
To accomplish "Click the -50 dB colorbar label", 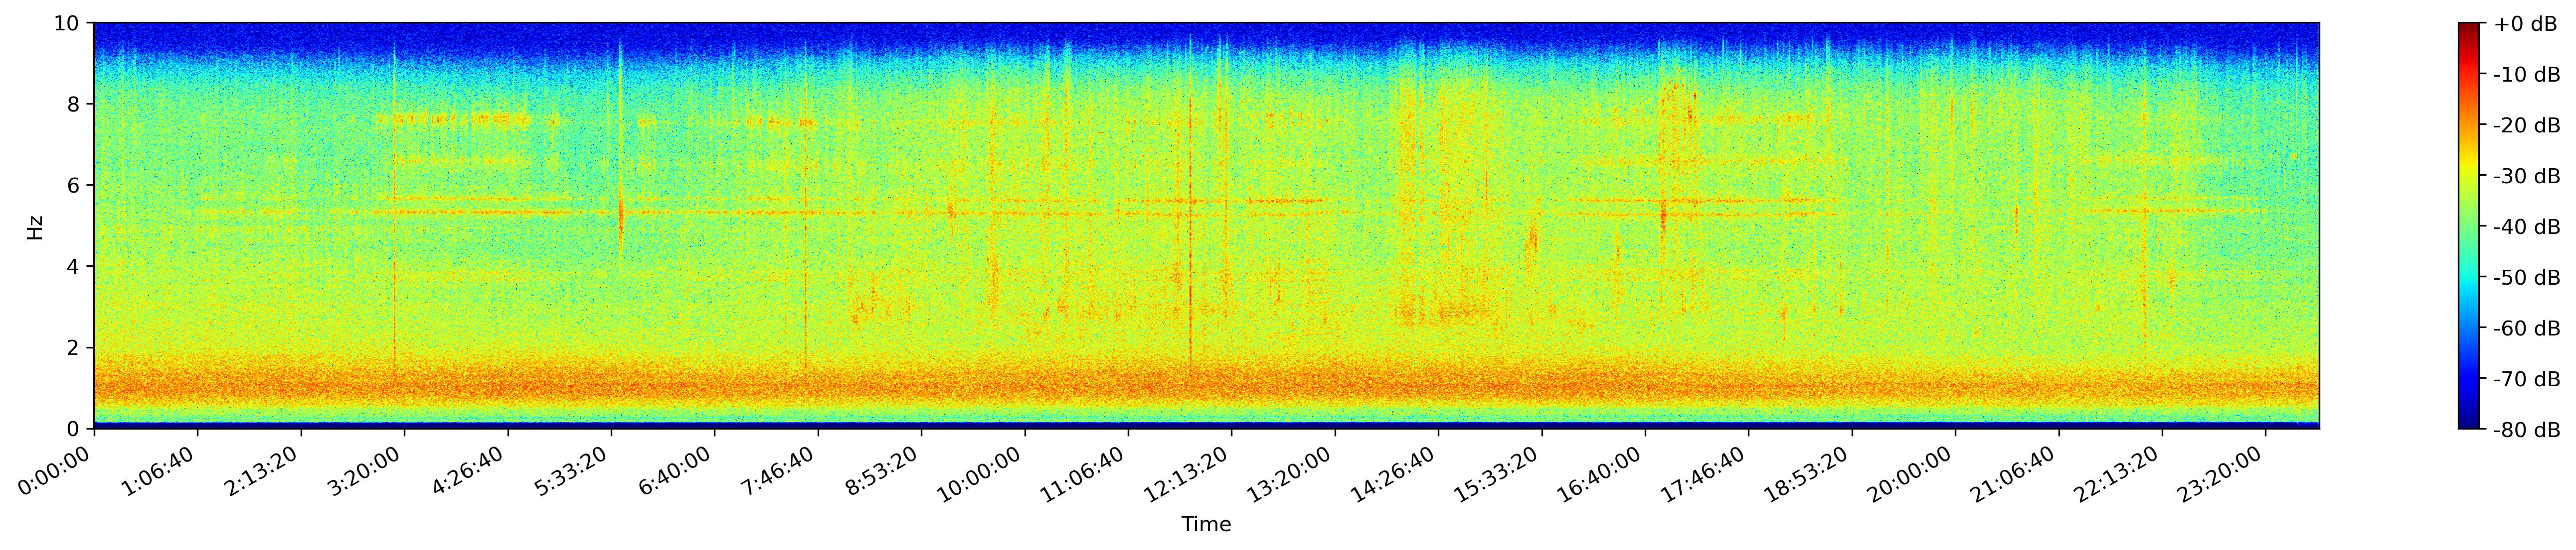I will [2526, 278].
